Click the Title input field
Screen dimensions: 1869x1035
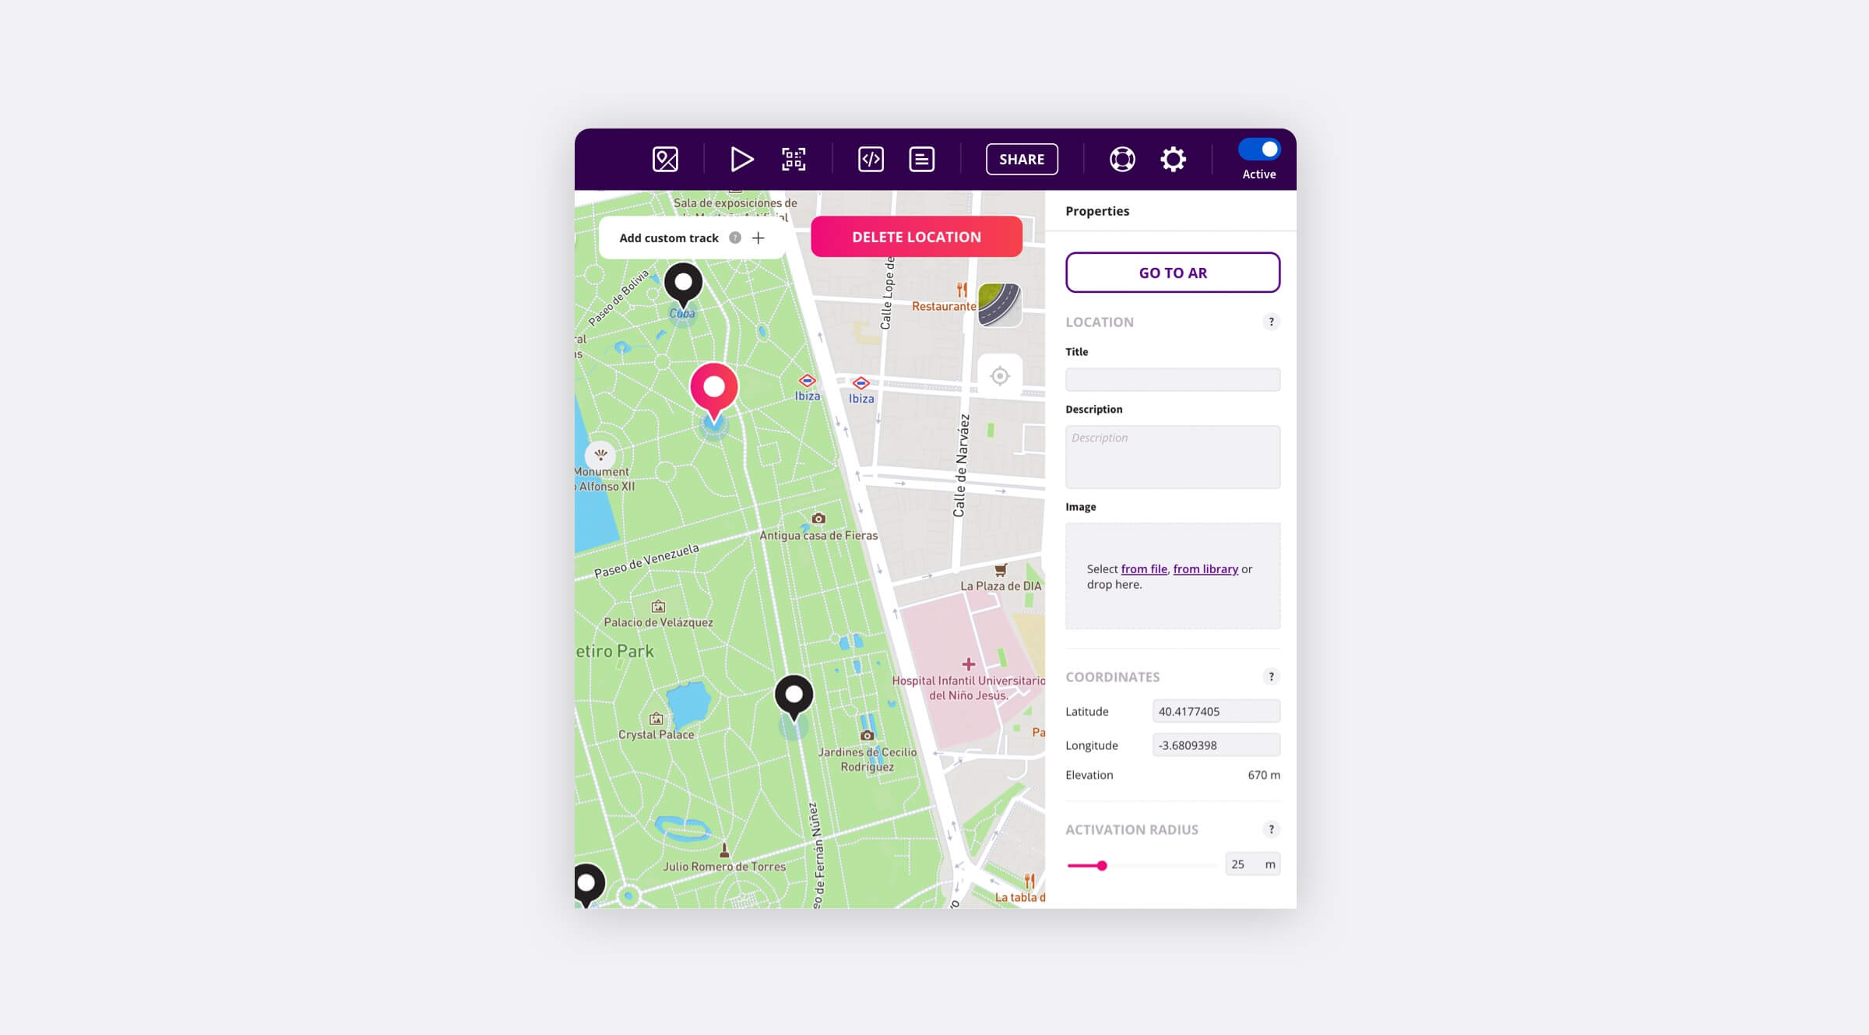point(1170,378)
